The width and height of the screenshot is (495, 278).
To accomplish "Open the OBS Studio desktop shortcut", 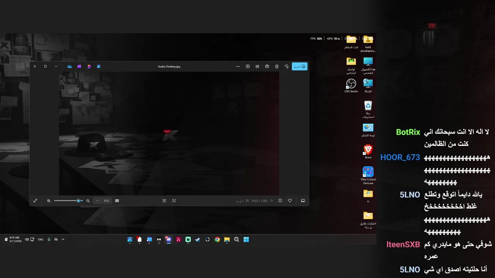I will tap(351, 86).
